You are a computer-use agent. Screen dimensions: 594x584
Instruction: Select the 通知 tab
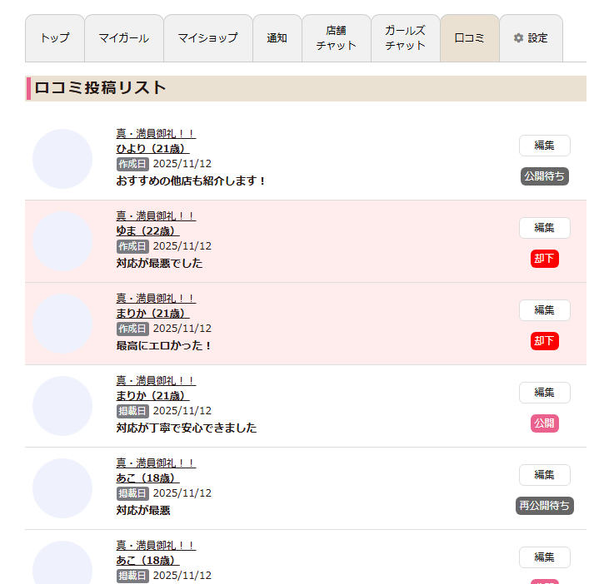[x=277, y=38]
